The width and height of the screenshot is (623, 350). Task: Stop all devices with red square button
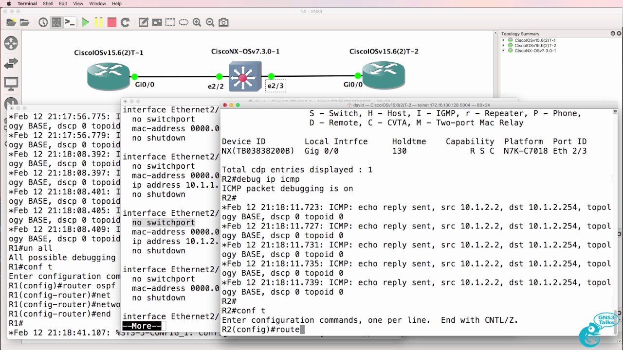pos(112,22)
